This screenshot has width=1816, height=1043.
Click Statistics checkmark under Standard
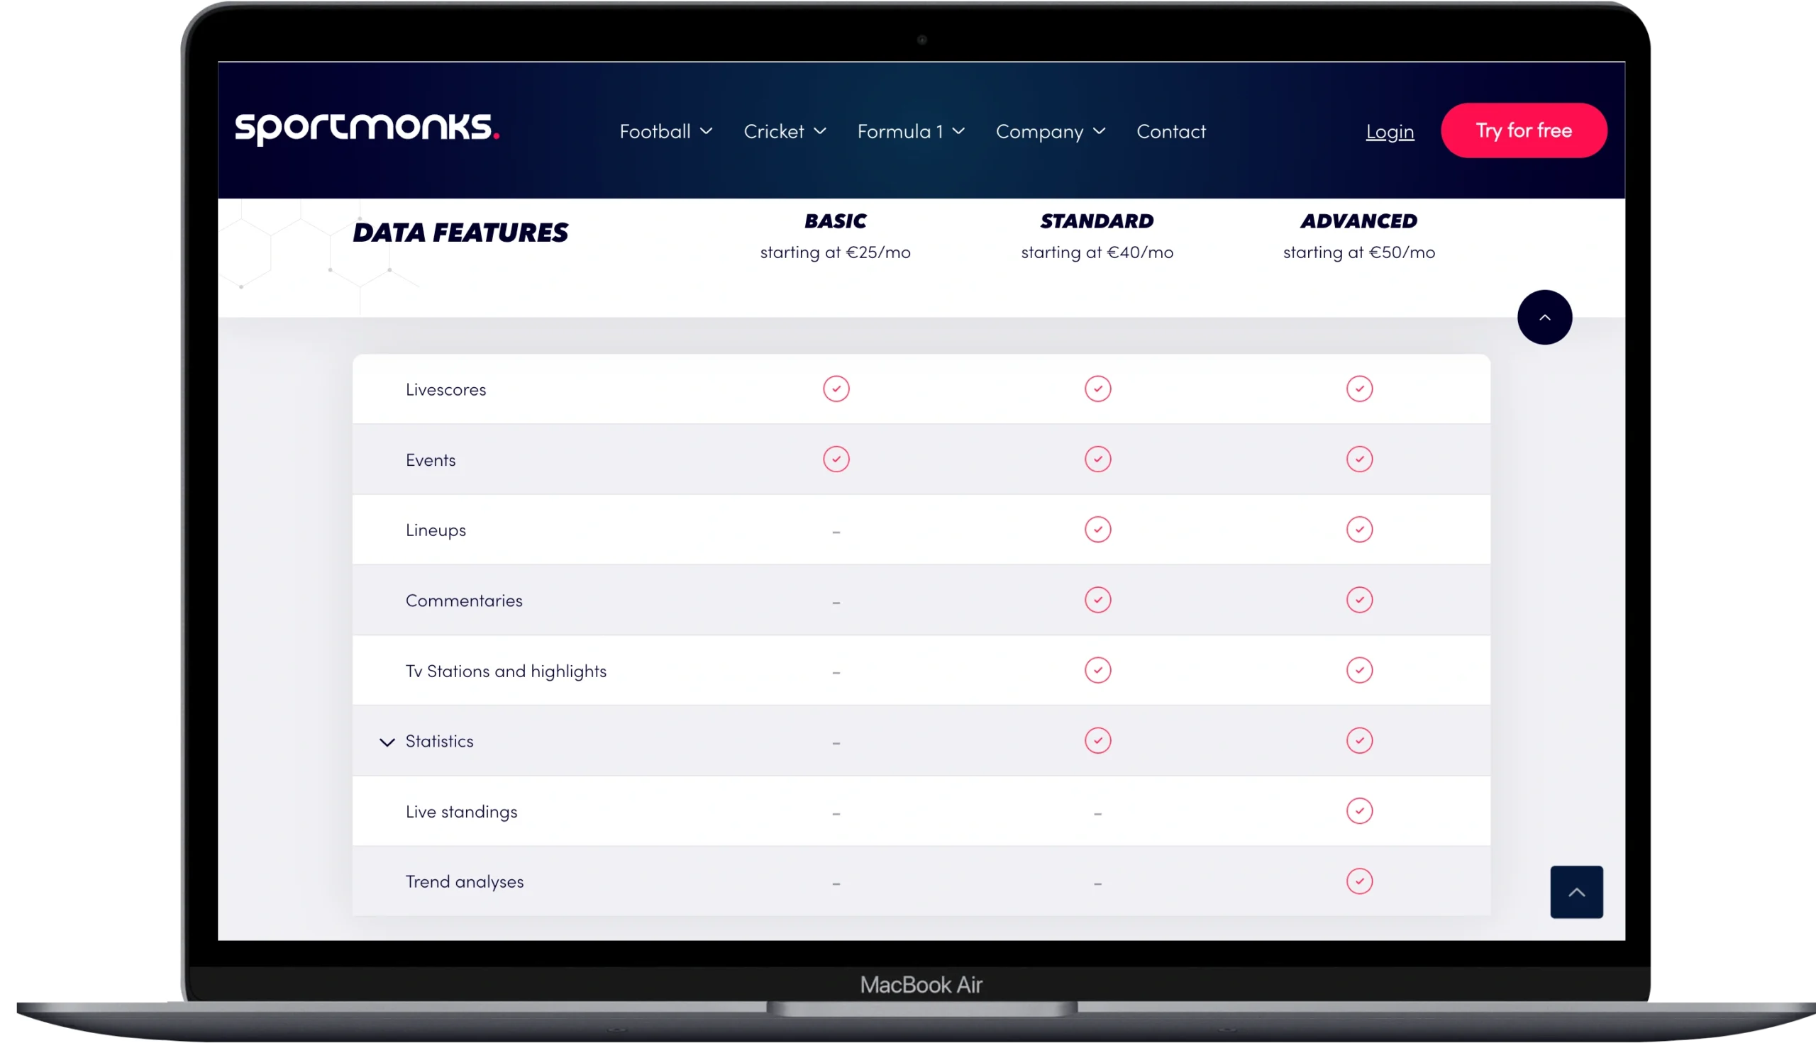[x=1097, y=741]
